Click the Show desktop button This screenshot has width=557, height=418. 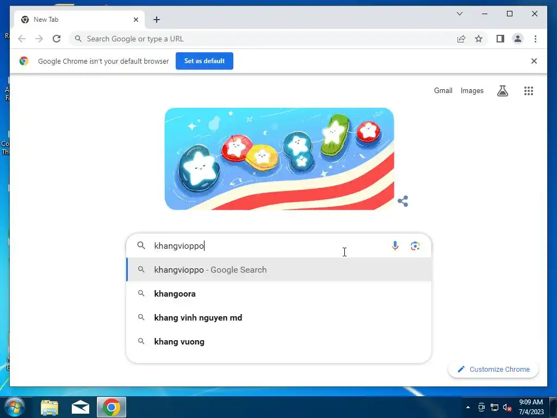[x=553, y=407]
